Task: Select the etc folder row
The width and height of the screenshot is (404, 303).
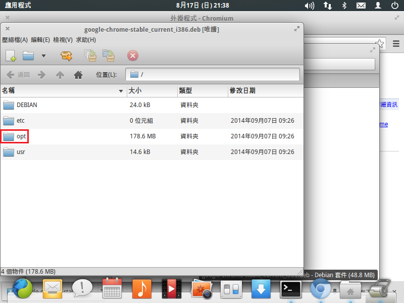Action: (152, 121)
